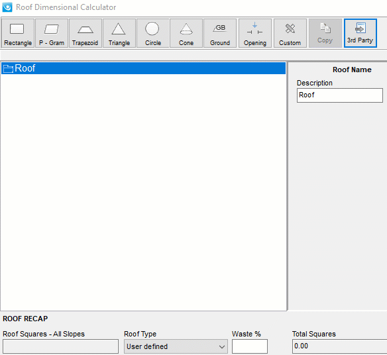Image resolution: width=387 pixels, height=355 pixels.
Task: Expand Roof Type list via chevron arrow
Action: (x=221, y=346)
